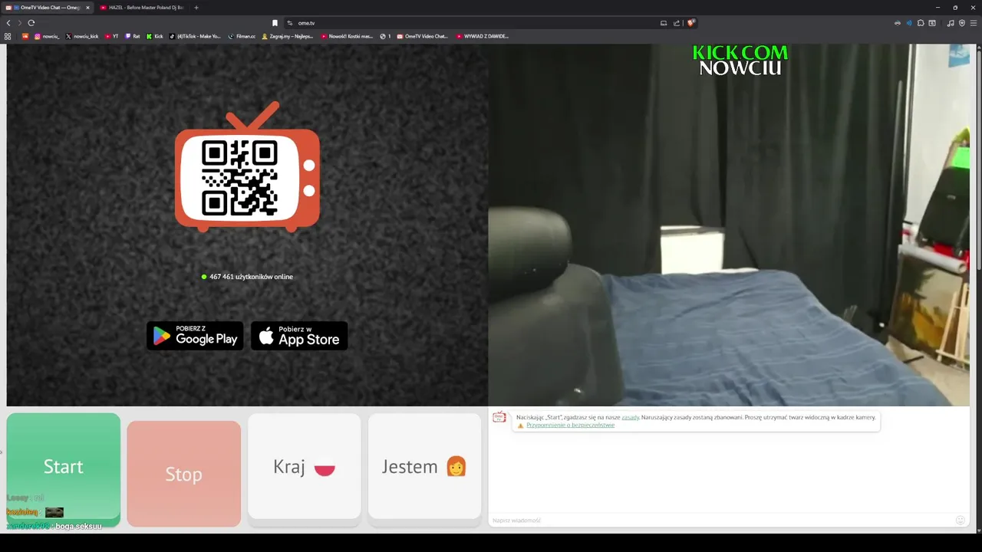Click the bookmark page icon
The height and width of the screenshot is (552, 982).
tap(275, 23)
